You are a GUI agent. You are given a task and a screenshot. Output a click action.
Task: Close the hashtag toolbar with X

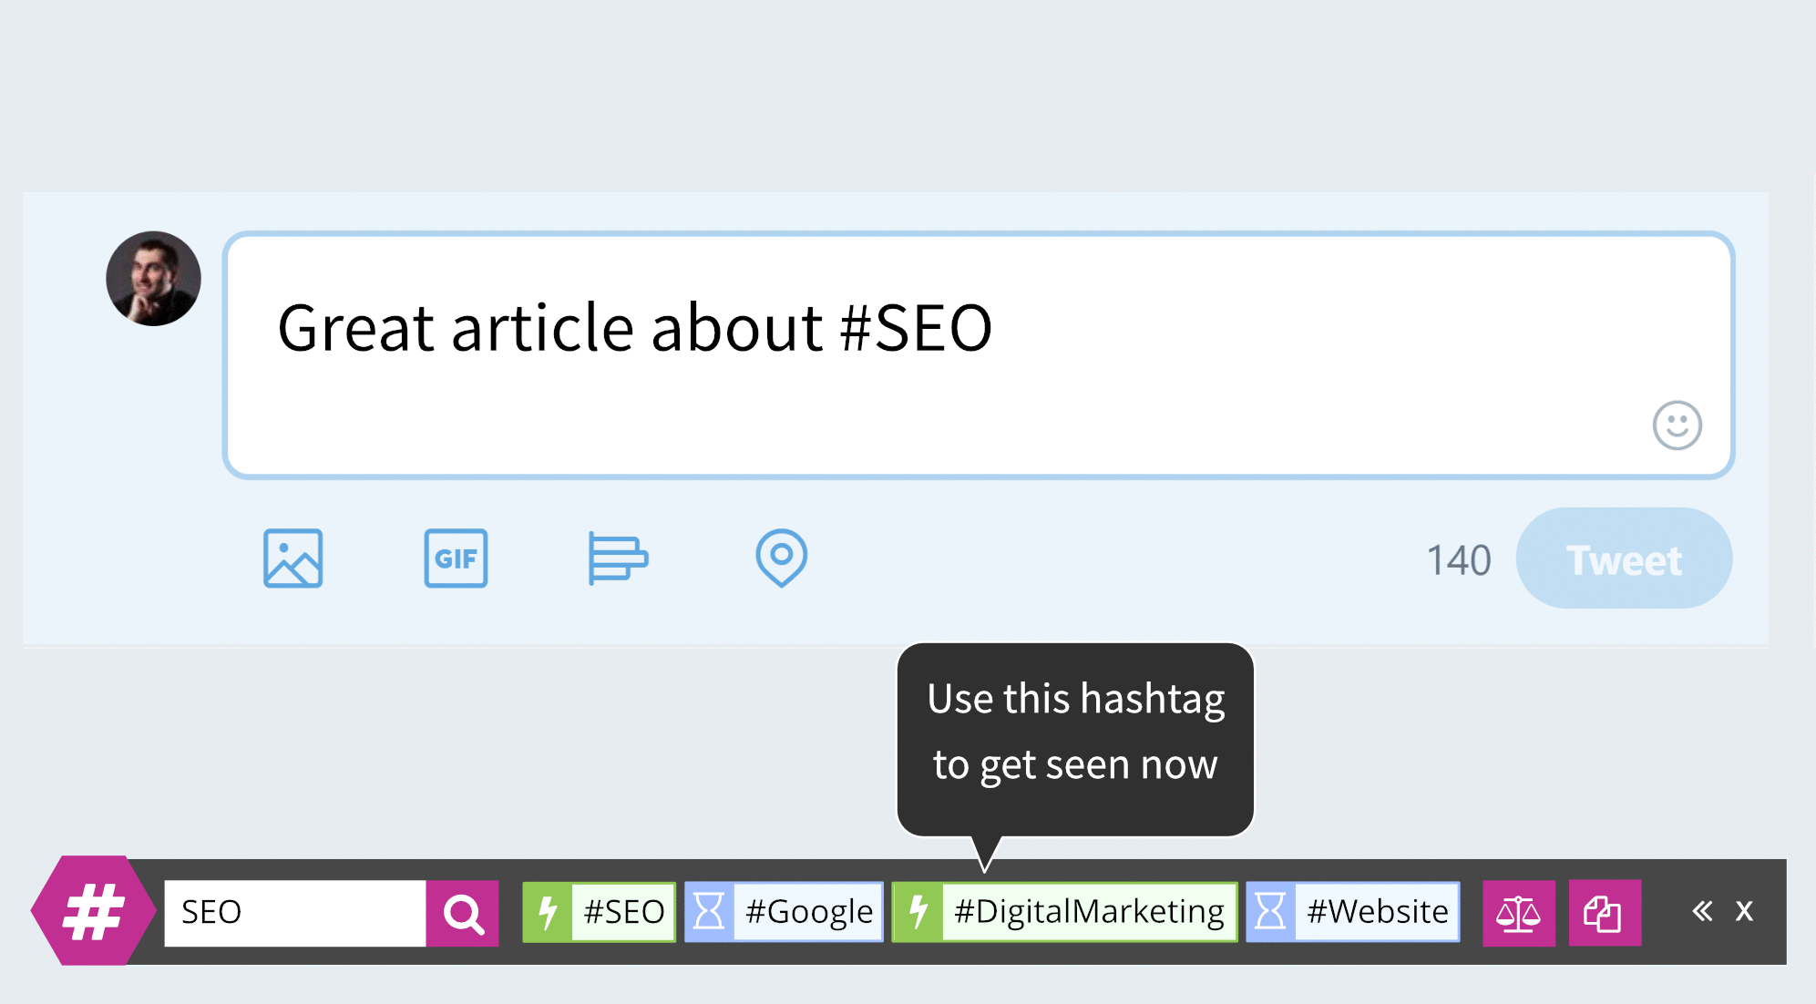1744,911
